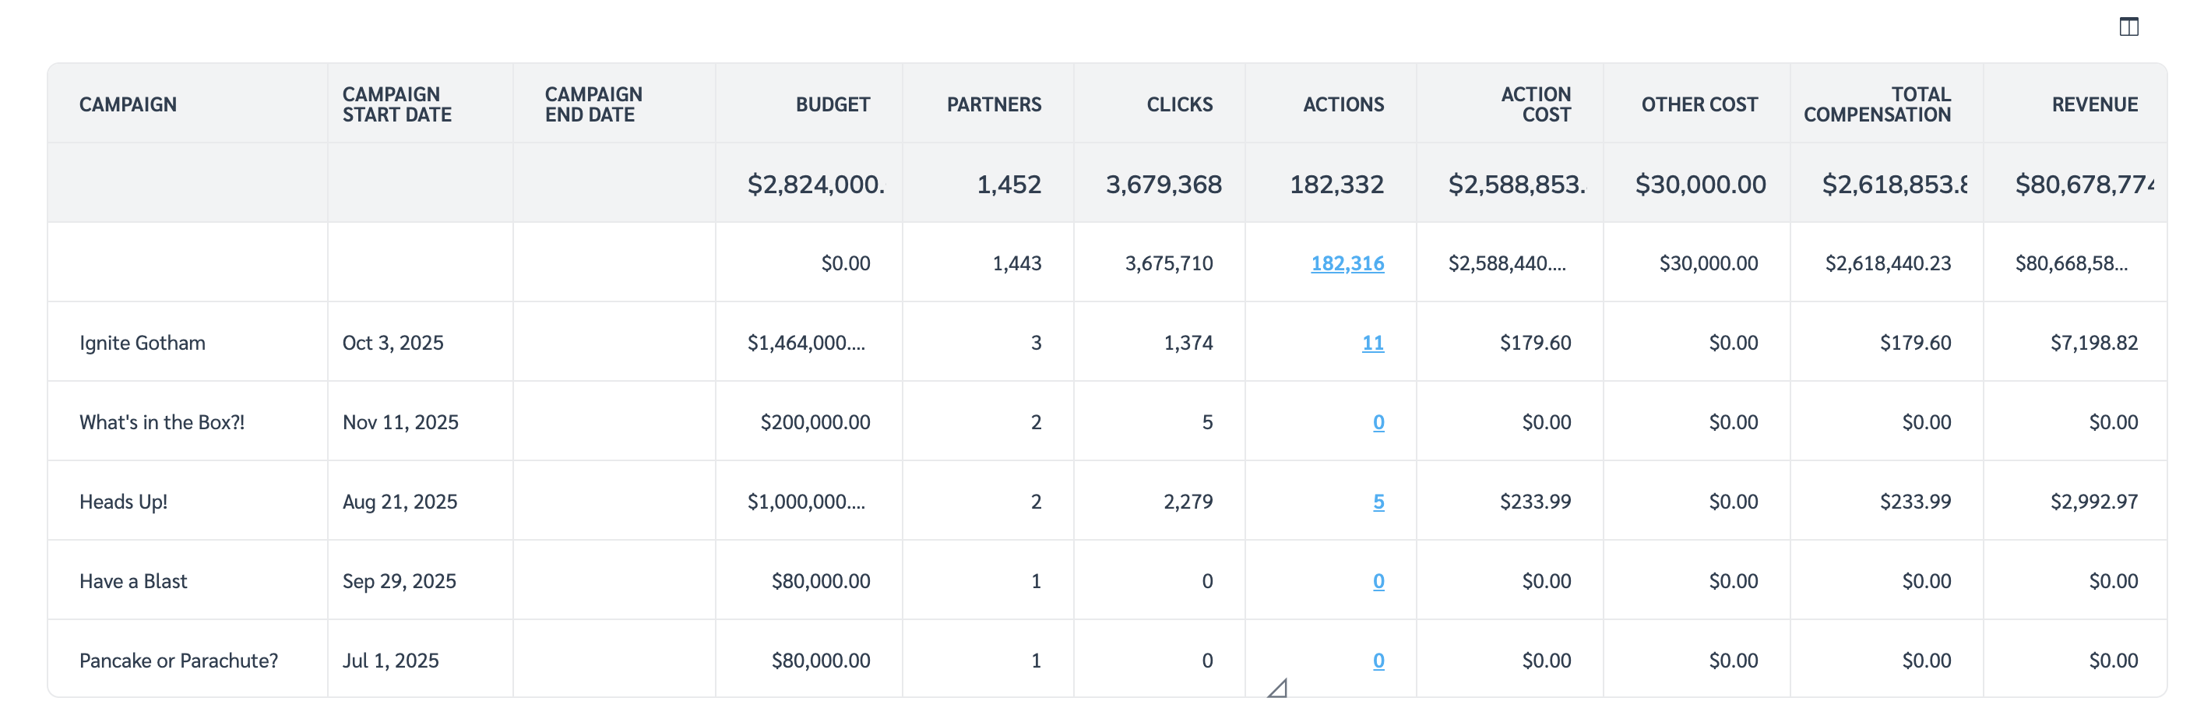Click the Other Cost column header
Viewport: 2204px width, 712px height.
tap(1699, 104)
